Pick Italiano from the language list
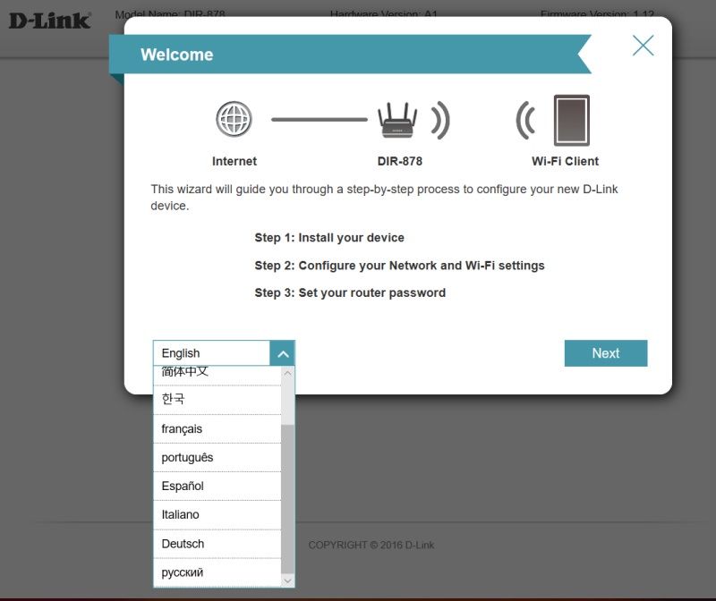716x601 pixels. click(217, 515)
